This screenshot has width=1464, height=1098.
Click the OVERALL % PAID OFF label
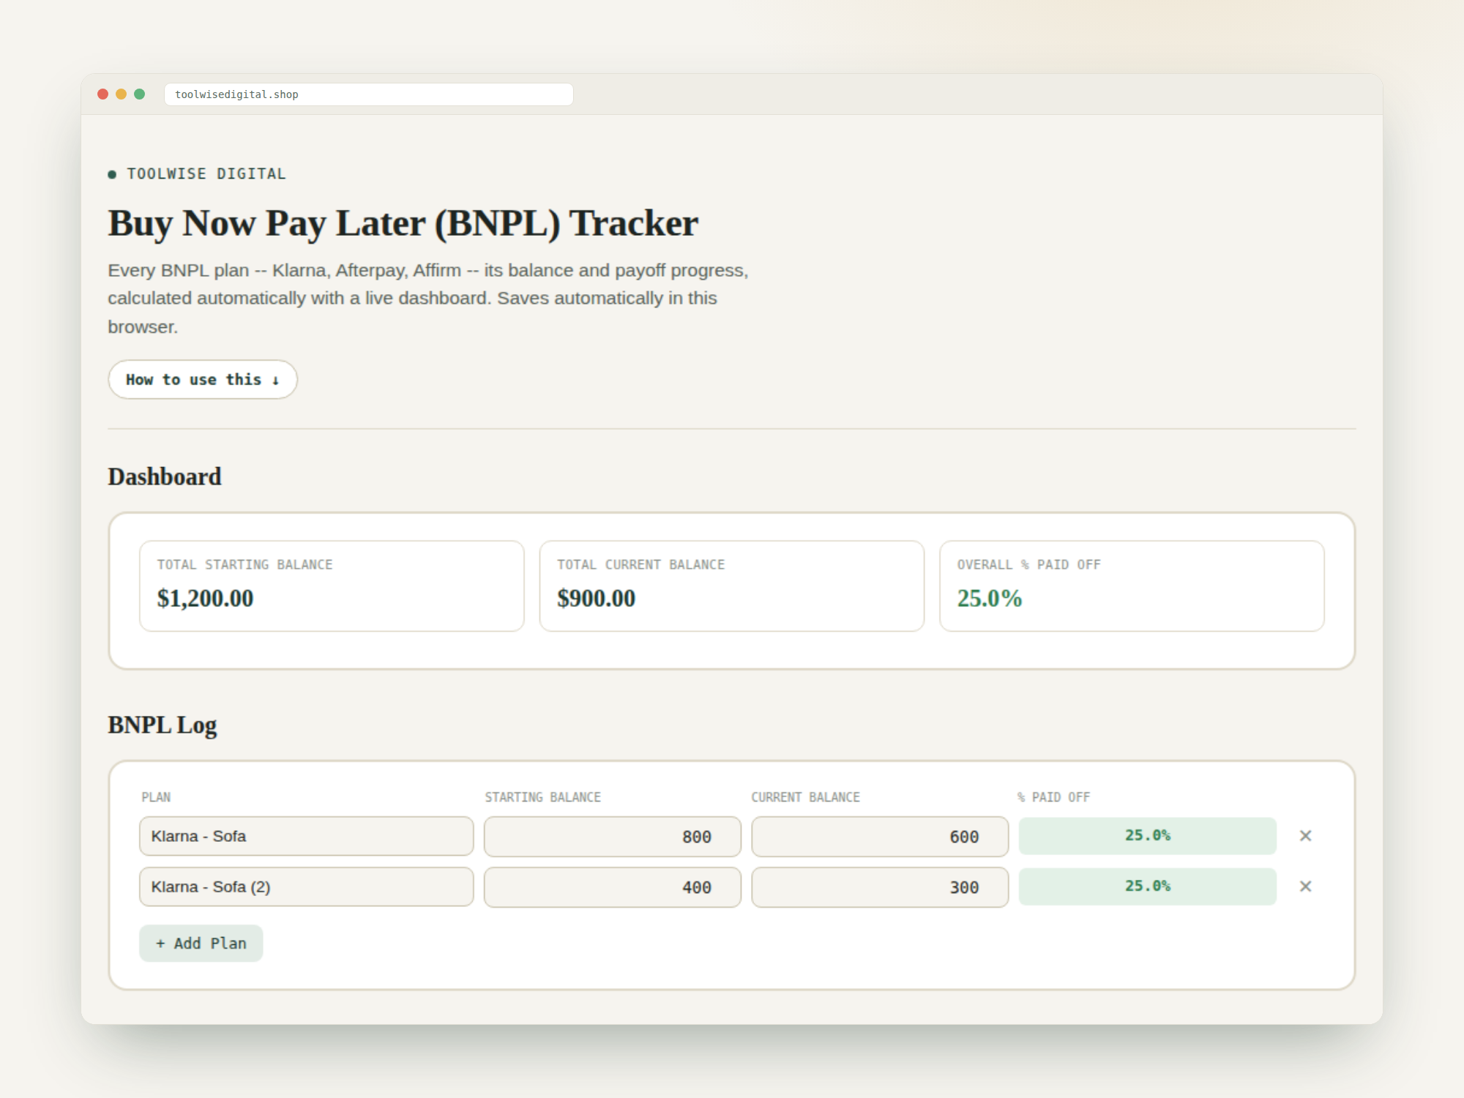tap(1029, 564)
